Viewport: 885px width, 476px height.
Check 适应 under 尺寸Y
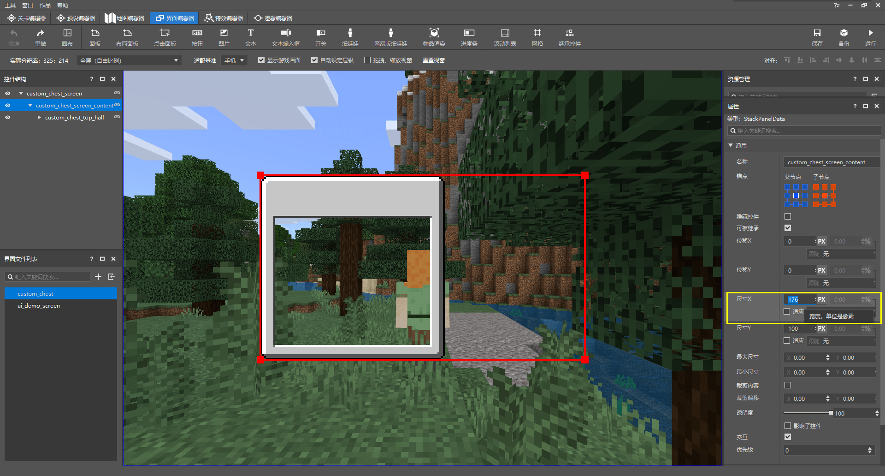click(787, 340)
